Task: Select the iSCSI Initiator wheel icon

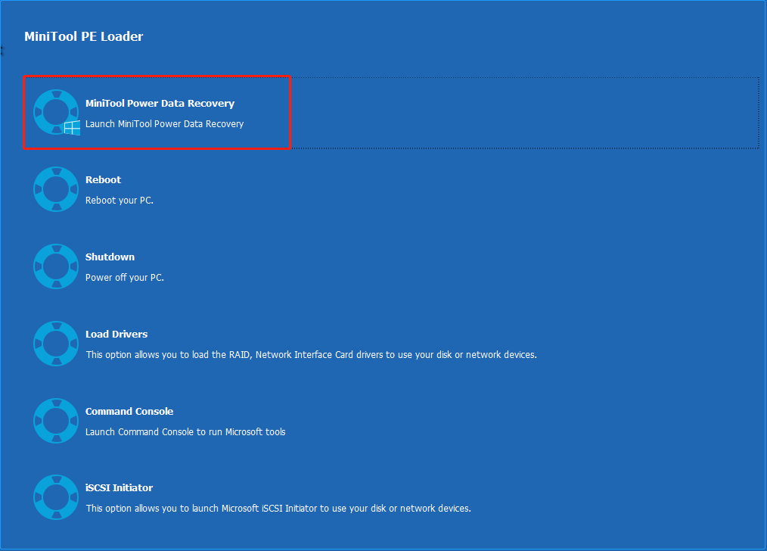Action: pos(55,497)
